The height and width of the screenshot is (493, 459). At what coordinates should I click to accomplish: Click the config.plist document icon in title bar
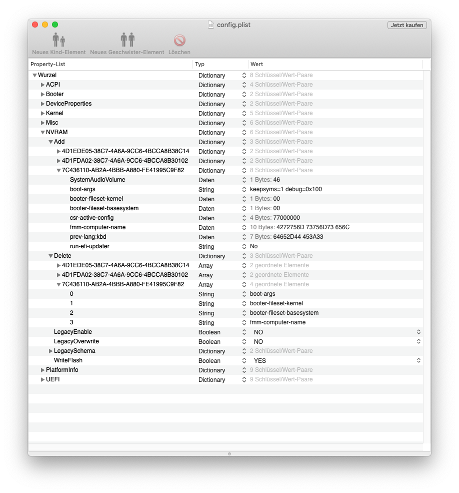click(211, 25)
